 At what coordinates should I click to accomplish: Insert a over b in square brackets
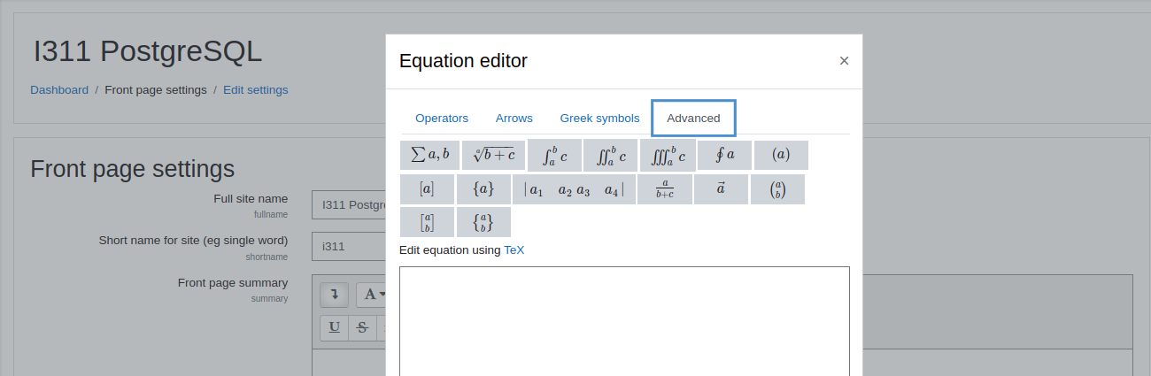point(427,222)
